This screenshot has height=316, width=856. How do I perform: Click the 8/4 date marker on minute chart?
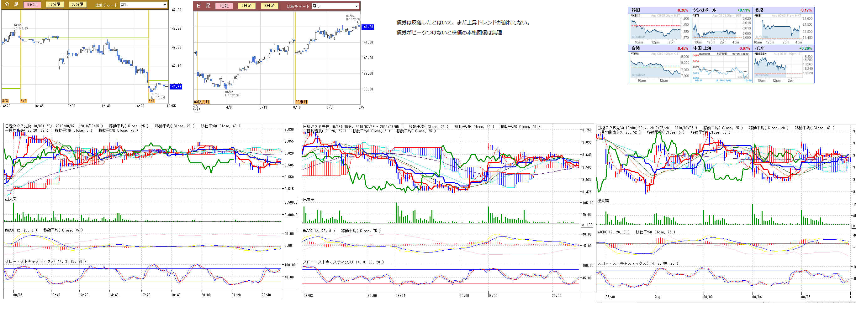[x=24, y=101]
